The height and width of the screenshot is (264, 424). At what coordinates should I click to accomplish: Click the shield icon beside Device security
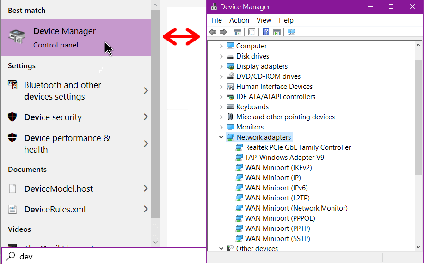click(x=12, y=117)
